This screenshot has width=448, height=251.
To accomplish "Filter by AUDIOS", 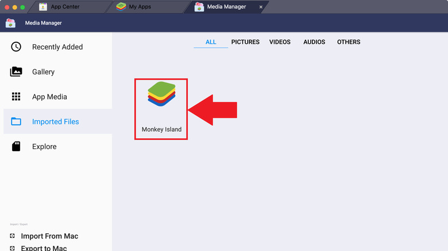I will pos(314,42).
